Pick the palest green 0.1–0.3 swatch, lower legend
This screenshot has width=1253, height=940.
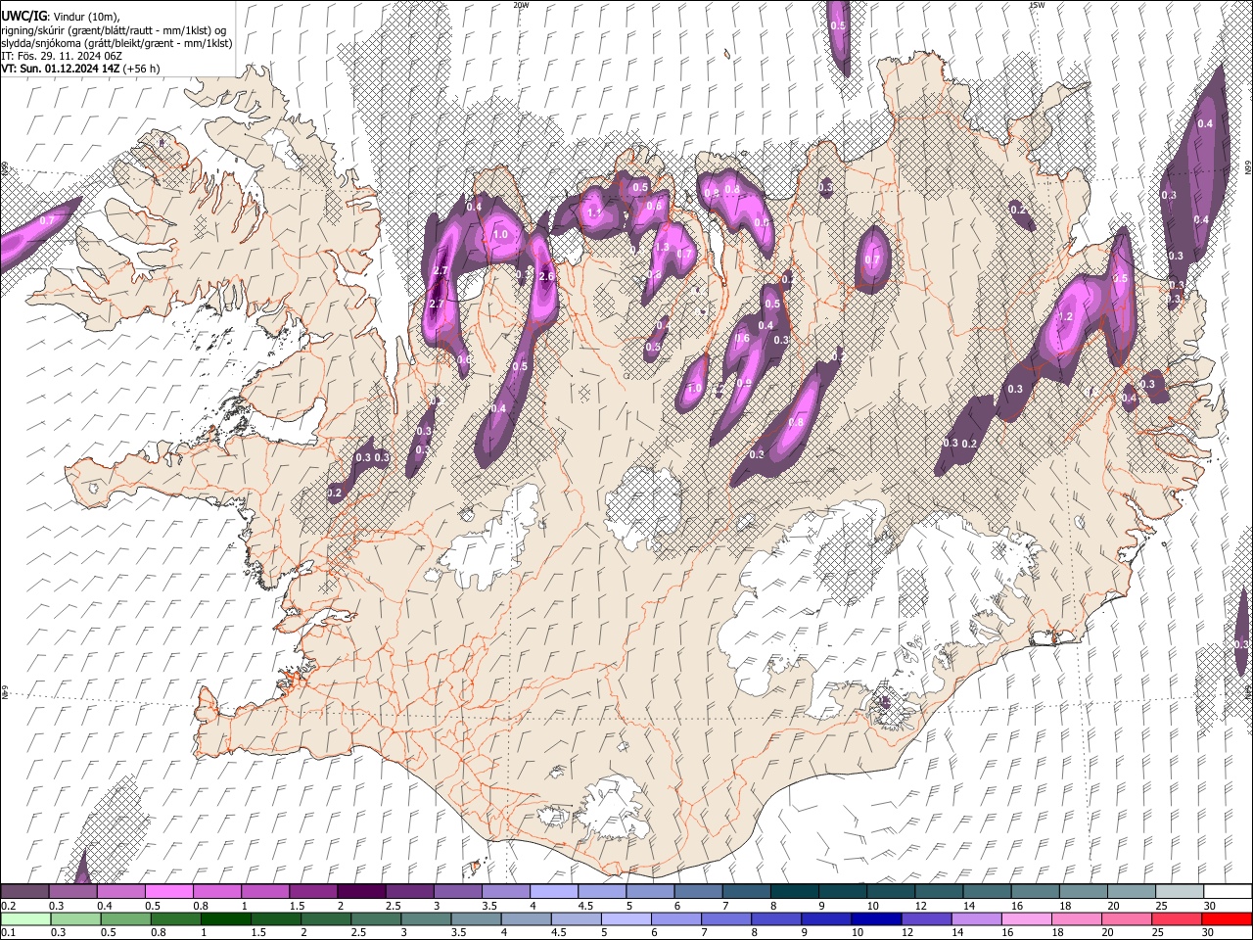pos(25,919)
